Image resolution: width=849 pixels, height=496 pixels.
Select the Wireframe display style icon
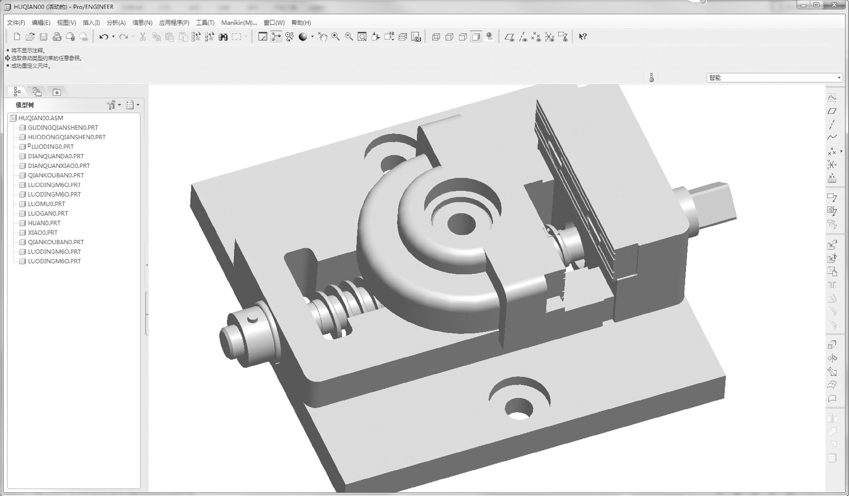tap(436, 37)
